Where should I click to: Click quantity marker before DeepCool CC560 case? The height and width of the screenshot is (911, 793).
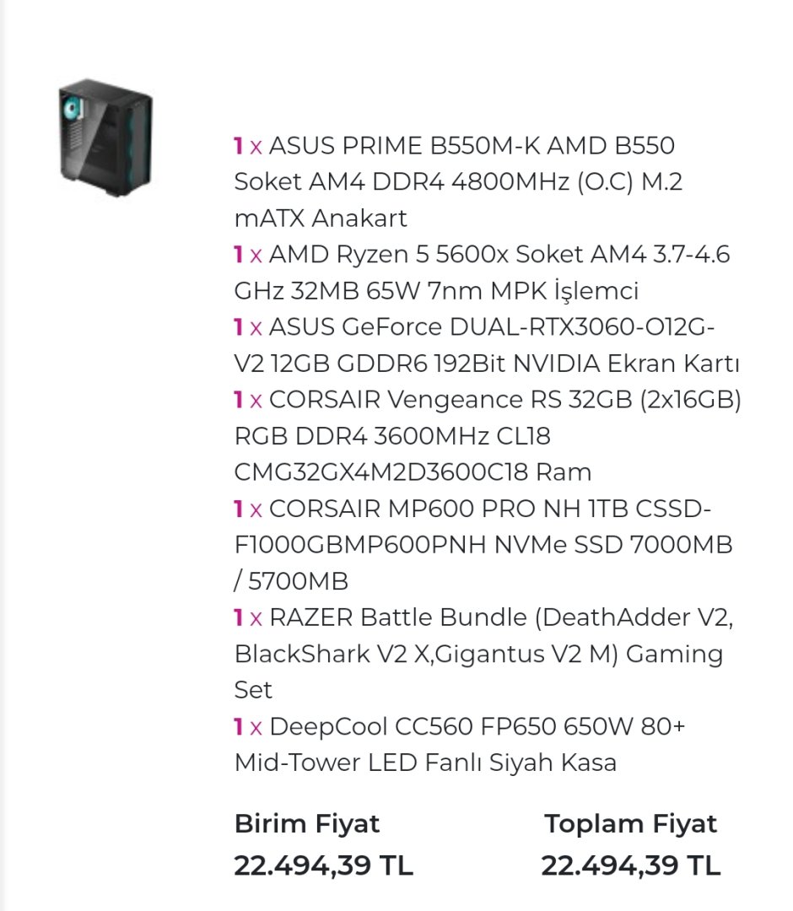point(248,726)
